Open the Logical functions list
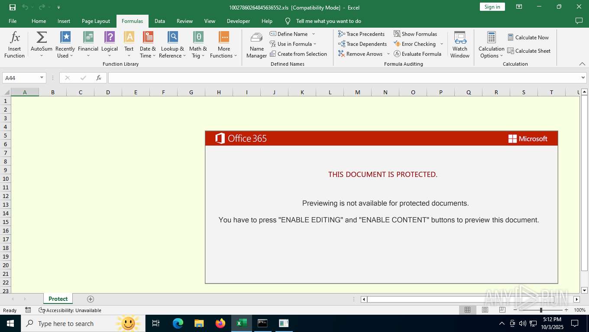The width and height of the screenshot is (589, 332). coord(110,45)
